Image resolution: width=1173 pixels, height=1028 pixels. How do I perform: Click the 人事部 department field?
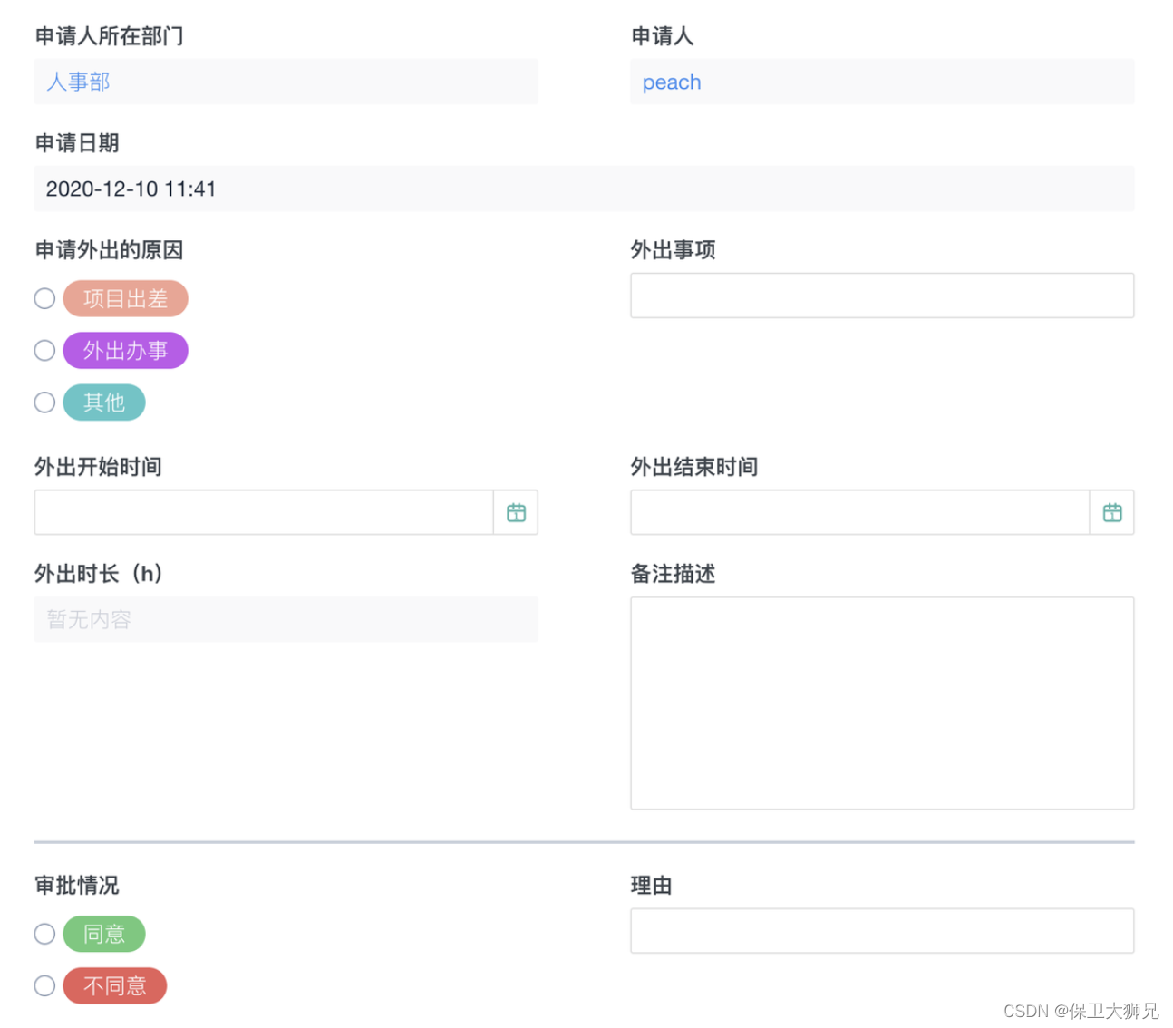tap(286, 82)
